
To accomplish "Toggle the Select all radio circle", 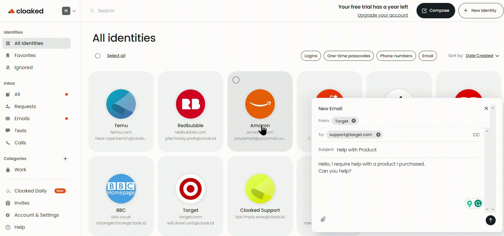I will [x=98, y=56].
